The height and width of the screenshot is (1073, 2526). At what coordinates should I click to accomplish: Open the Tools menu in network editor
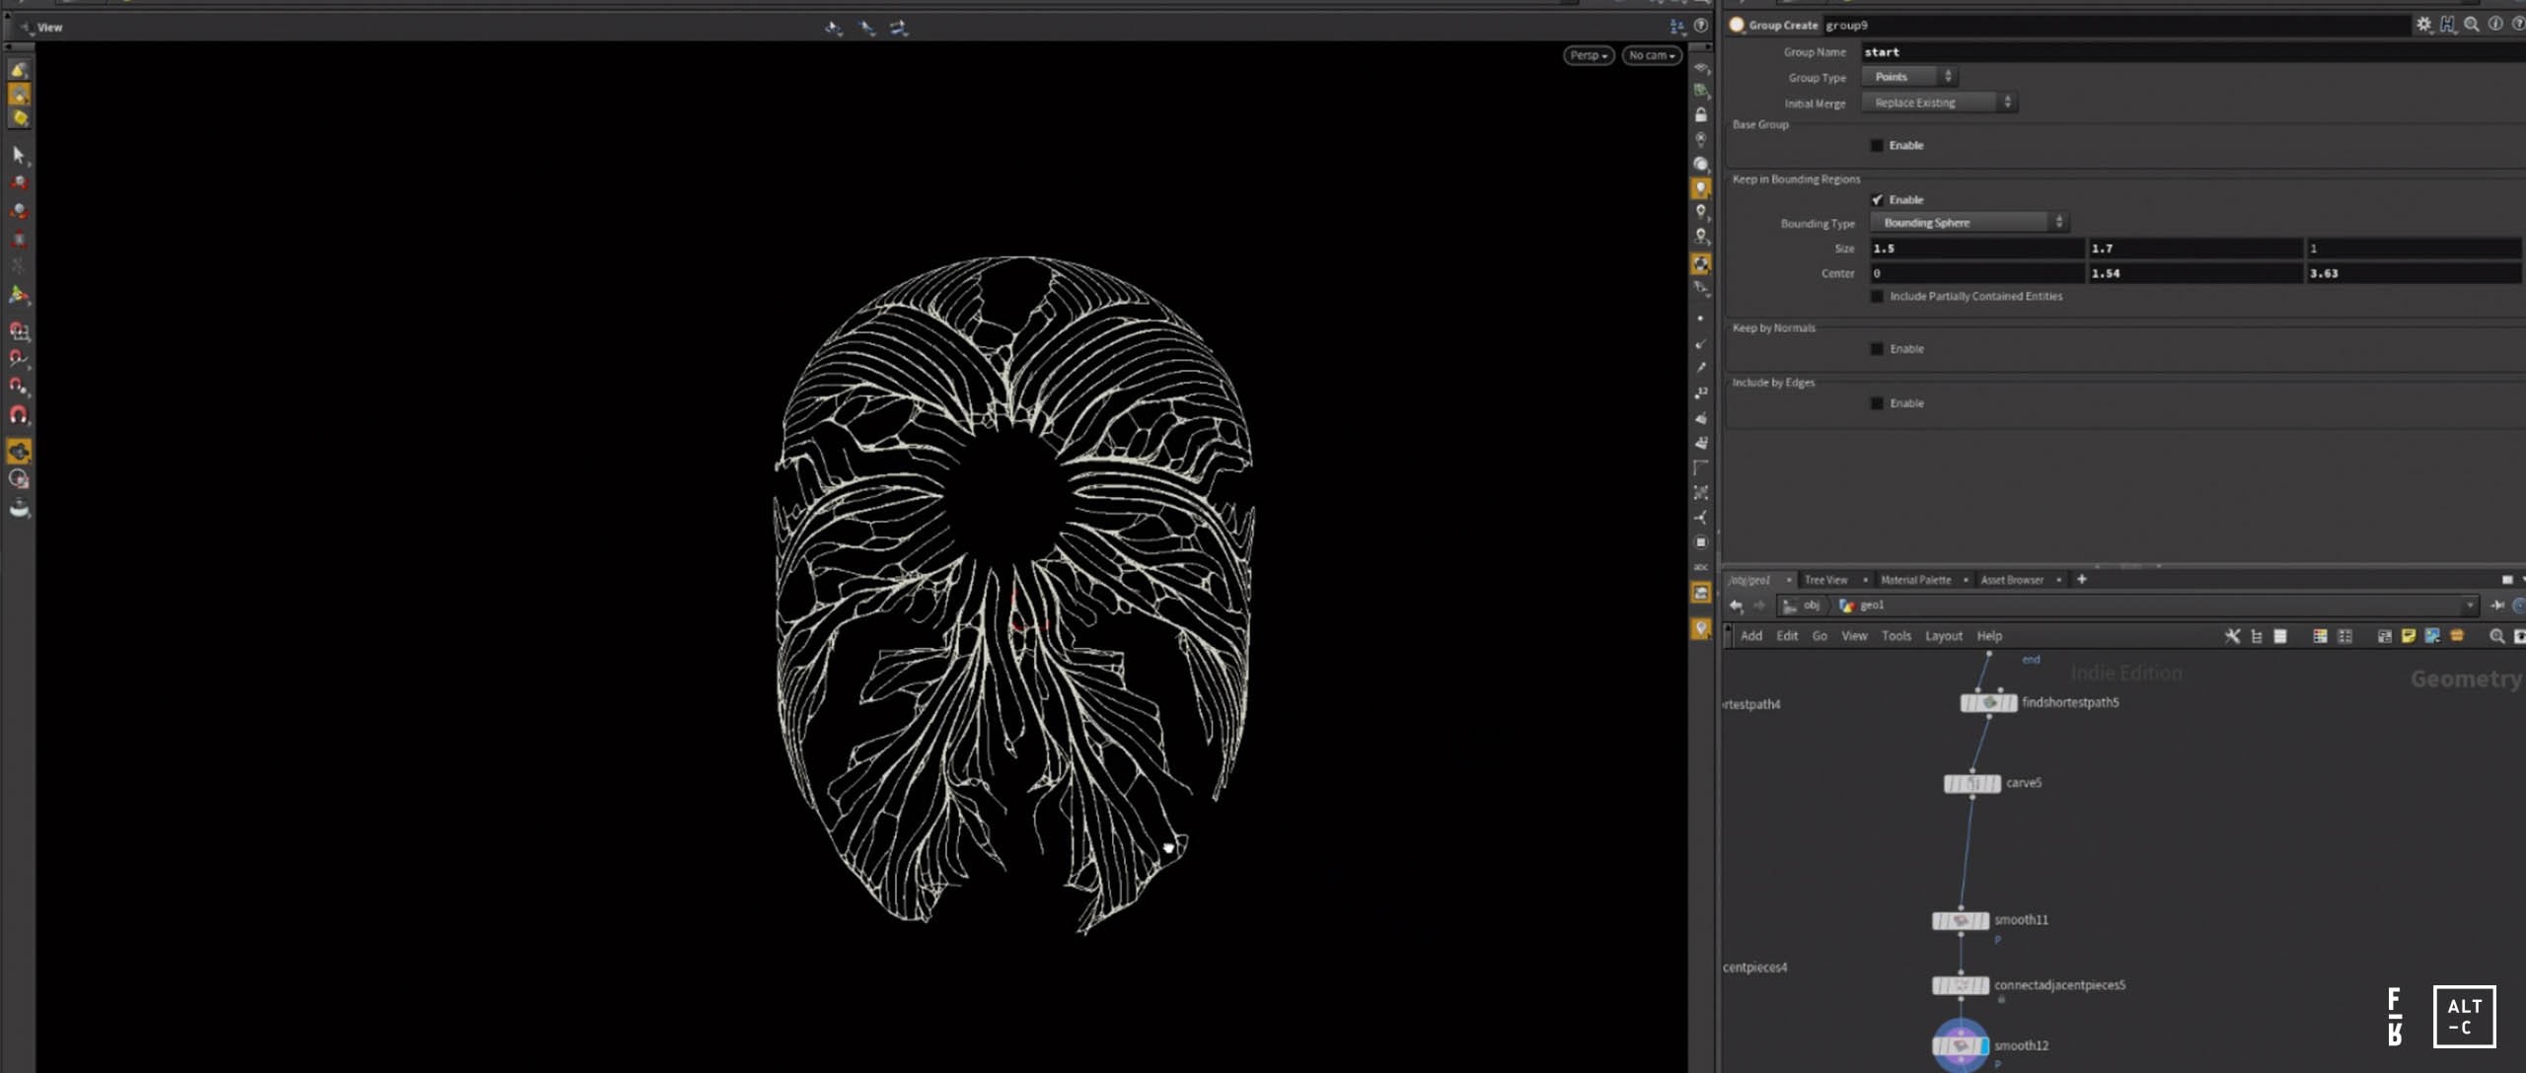[1896, 636]
